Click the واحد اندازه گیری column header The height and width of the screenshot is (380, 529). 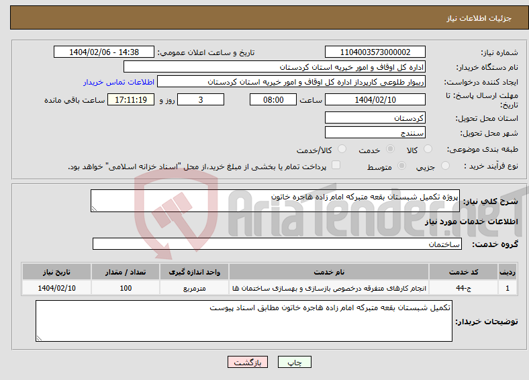[x=194, y=272]
